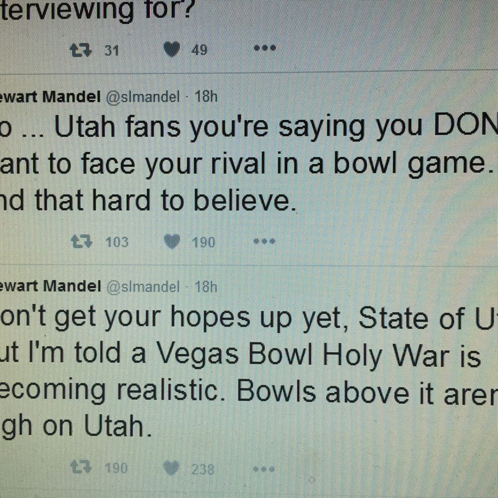Click author name on the Vegas Bowl tweet
This screenshot has height=498, width=498.
click(50, 287)
